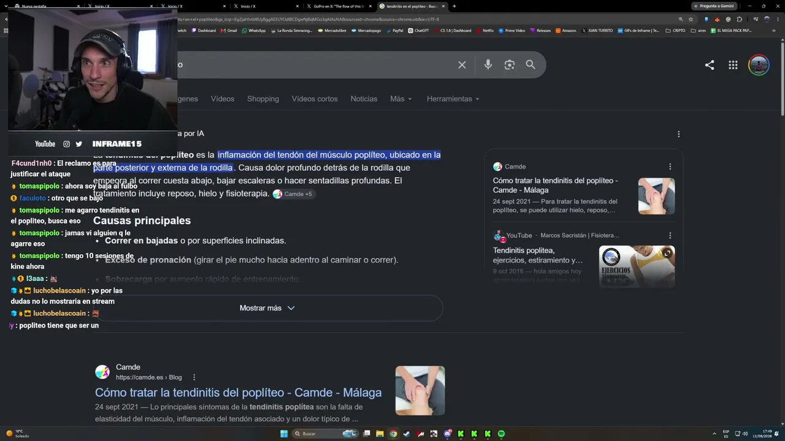Open the Tendinitis poplítea YouTube card

[x=538, y=255]
